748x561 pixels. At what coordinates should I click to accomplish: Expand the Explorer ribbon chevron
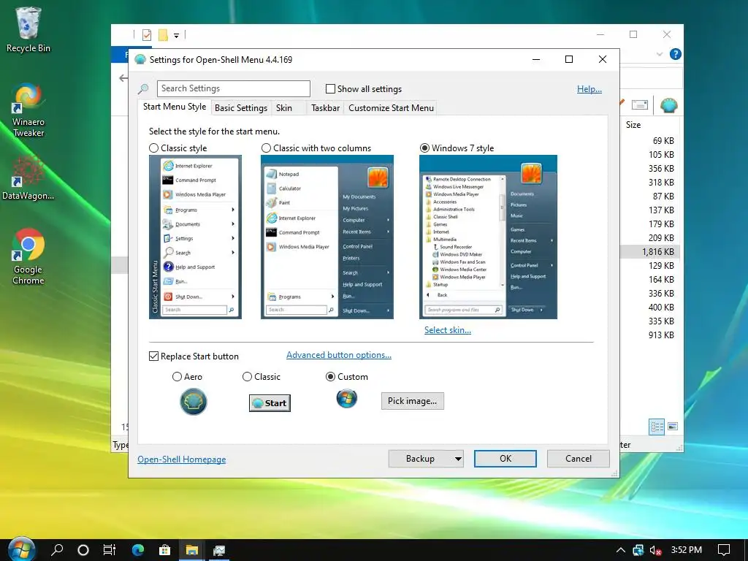[x=660, y=54]
